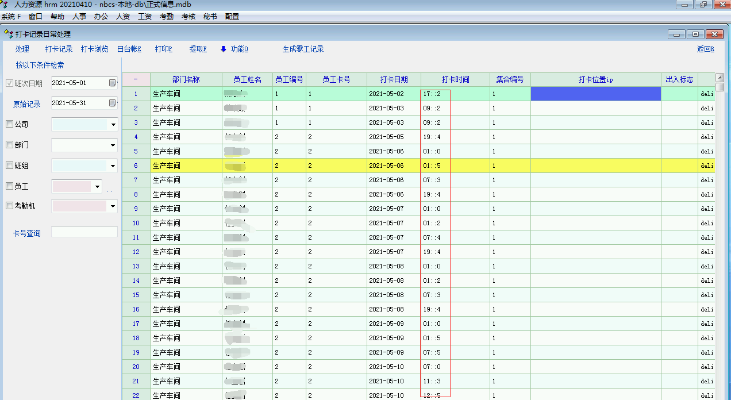Expand the 公司 dropdown list
The image size is (731, 400).
(x=113, y=125)
